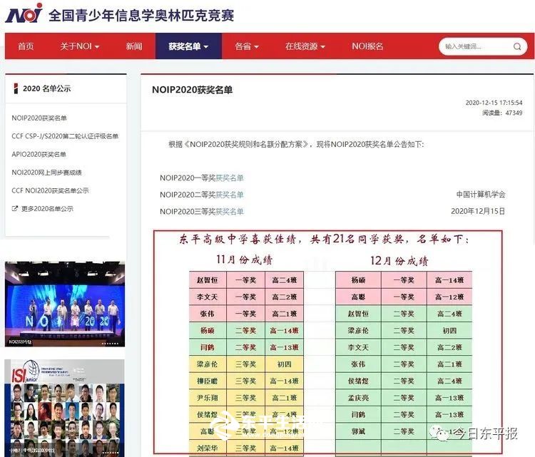Expand the 关于NOI dropdown menu
Viewport: 535px width, 457px height.
[79, 46]
